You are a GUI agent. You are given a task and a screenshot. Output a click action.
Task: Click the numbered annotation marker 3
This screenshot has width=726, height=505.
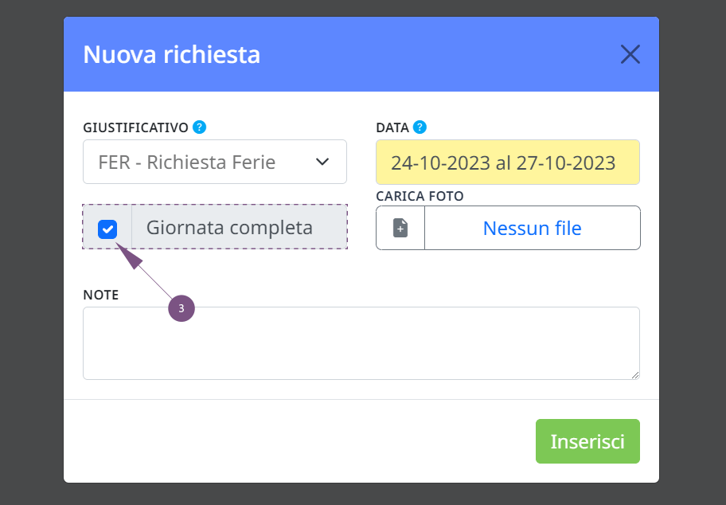[x=181, y=308]
